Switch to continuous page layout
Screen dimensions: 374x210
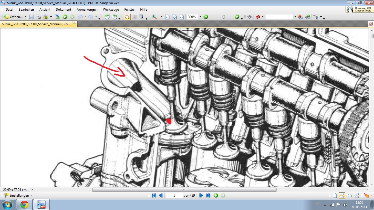coord(342,196)
